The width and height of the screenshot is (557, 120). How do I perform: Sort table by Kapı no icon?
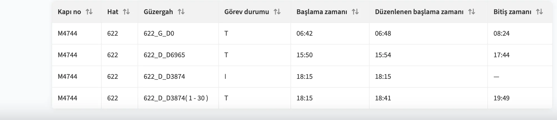89,12
